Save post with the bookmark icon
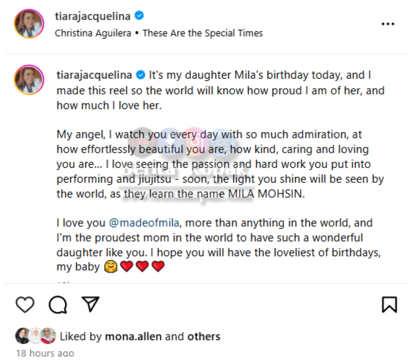This screenshot has width=412, height=361. point(389,304)
